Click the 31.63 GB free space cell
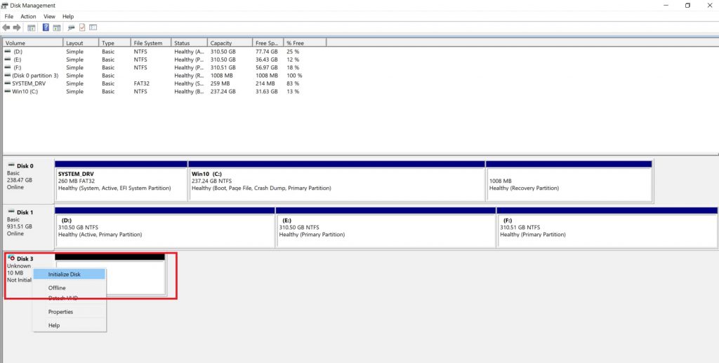 pos(266,92)
